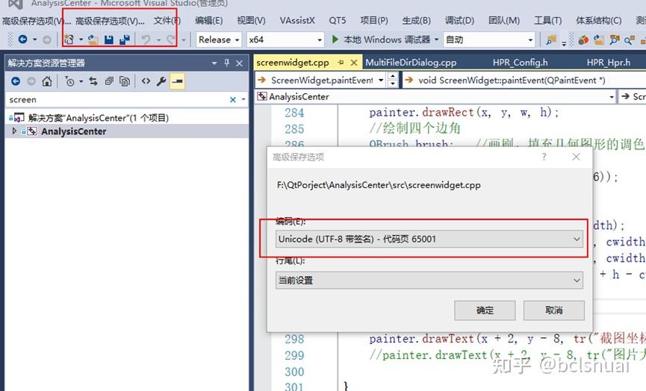Click the VAssistX open file folder icon
The width and height of the screenshot is (646, 391).
point(599,40)
